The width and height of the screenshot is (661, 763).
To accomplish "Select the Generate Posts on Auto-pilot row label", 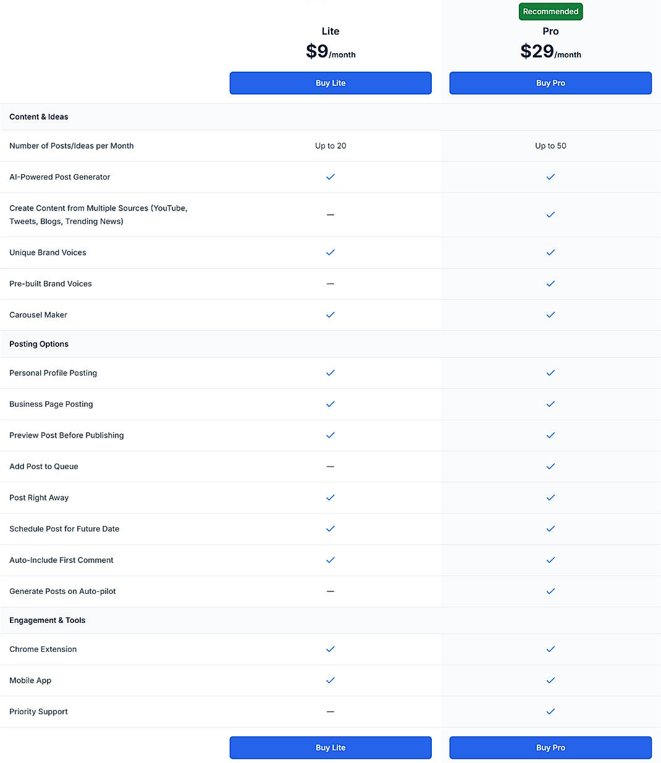I will [x=62, y=591].
